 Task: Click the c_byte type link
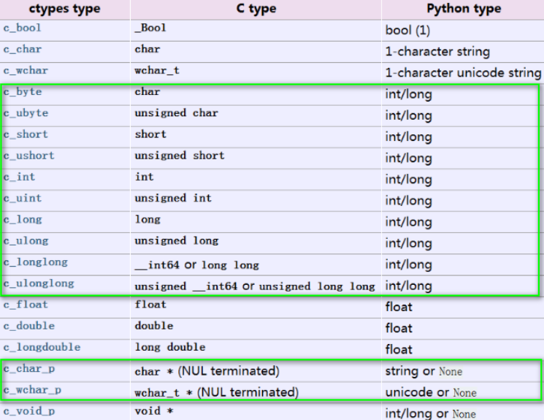20,93
